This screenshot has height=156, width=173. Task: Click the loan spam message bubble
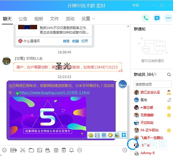(67, 67)
